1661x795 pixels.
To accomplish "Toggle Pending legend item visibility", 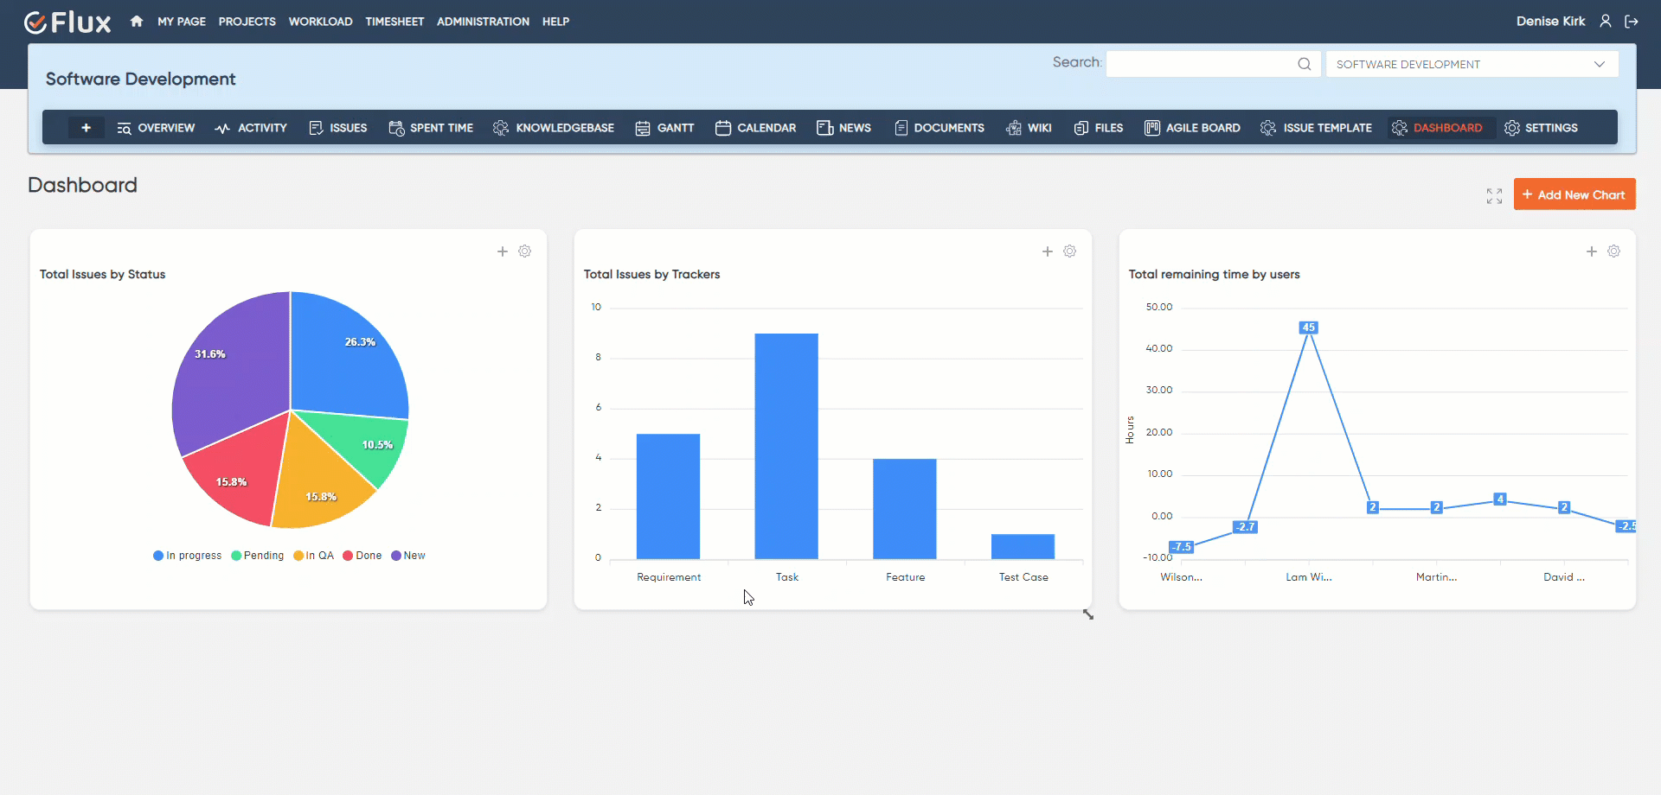I will (x=258, y=556).
